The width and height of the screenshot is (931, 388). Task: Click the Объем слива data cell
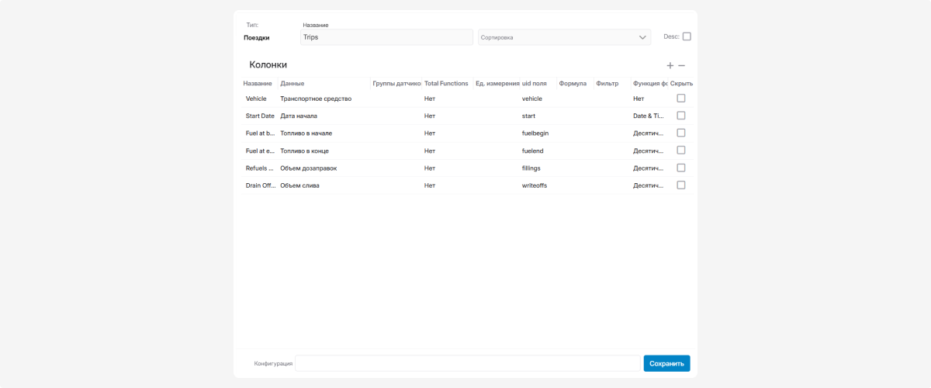pyautogui.click(x=299, y=185)
